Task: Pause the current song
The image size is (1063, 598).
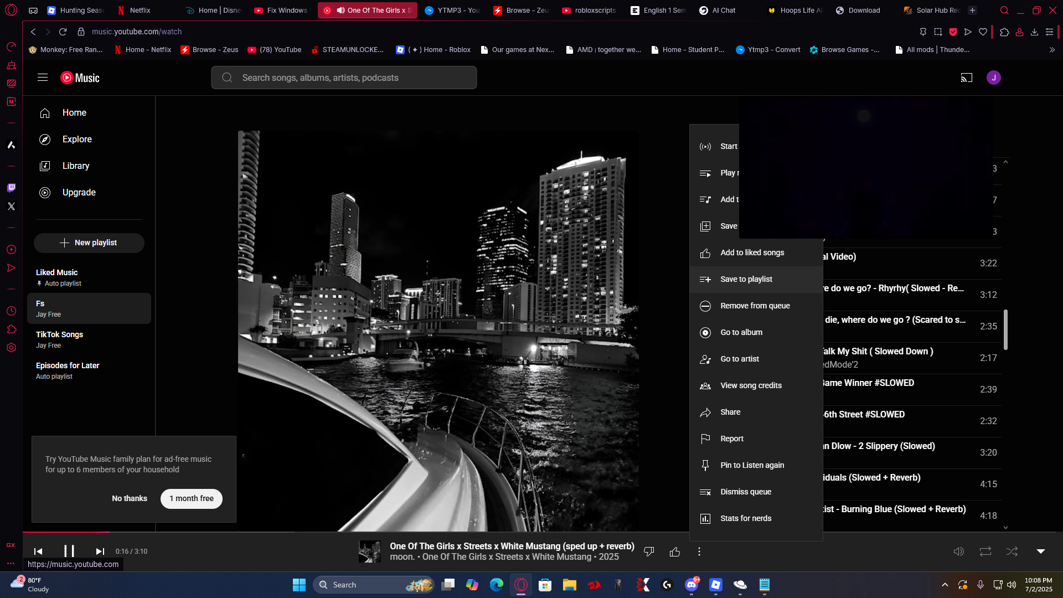Action: click(x=69, y=551)
